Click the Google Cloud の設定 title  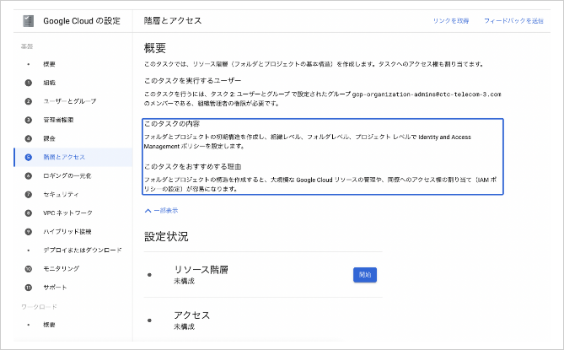(82, 21)
